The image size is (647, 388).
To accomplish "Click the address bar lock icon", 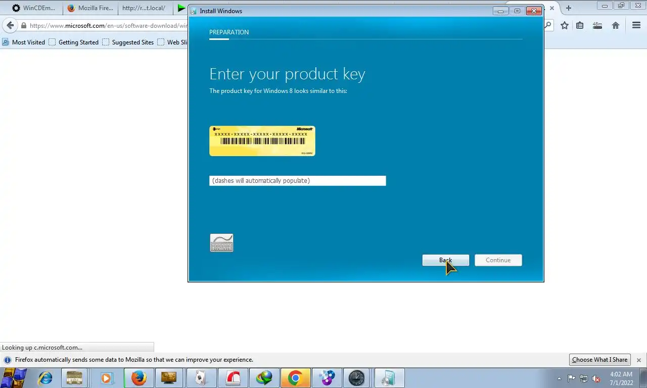I will pyautogui.click(x=23, y=26).
